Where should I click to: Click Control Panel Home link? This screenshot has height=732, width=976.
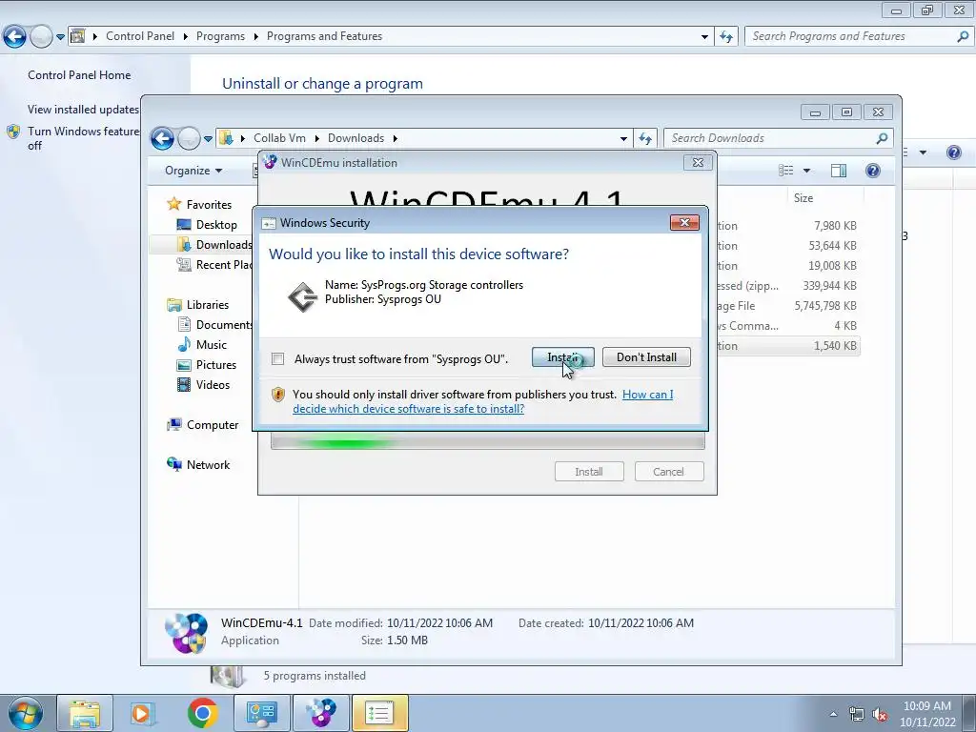pos(79,75)
